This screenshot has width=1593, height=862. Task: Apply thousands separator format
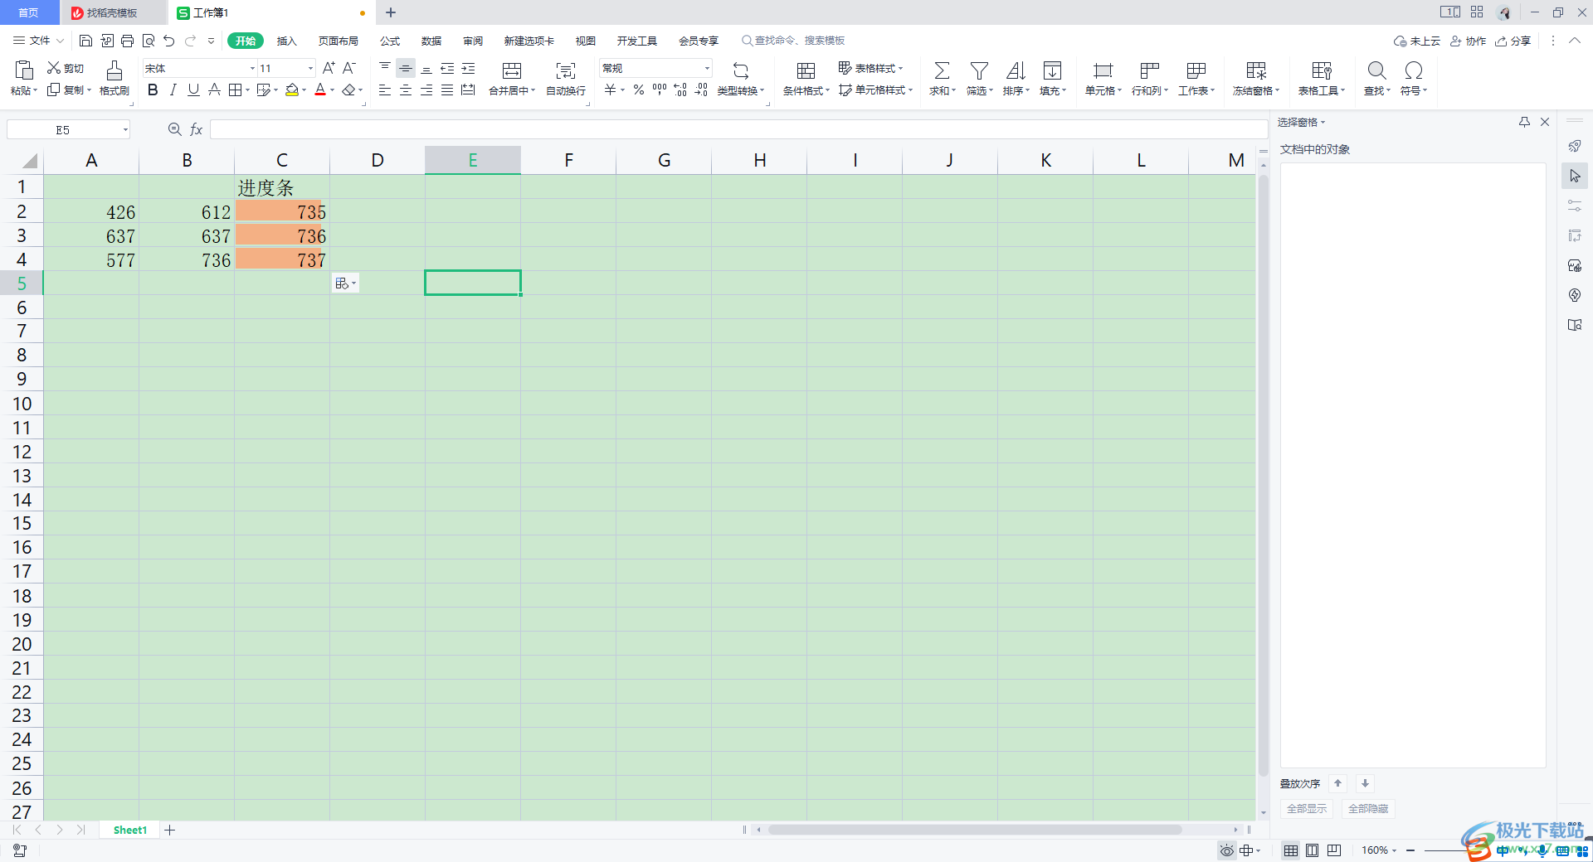tap(660, 90)
